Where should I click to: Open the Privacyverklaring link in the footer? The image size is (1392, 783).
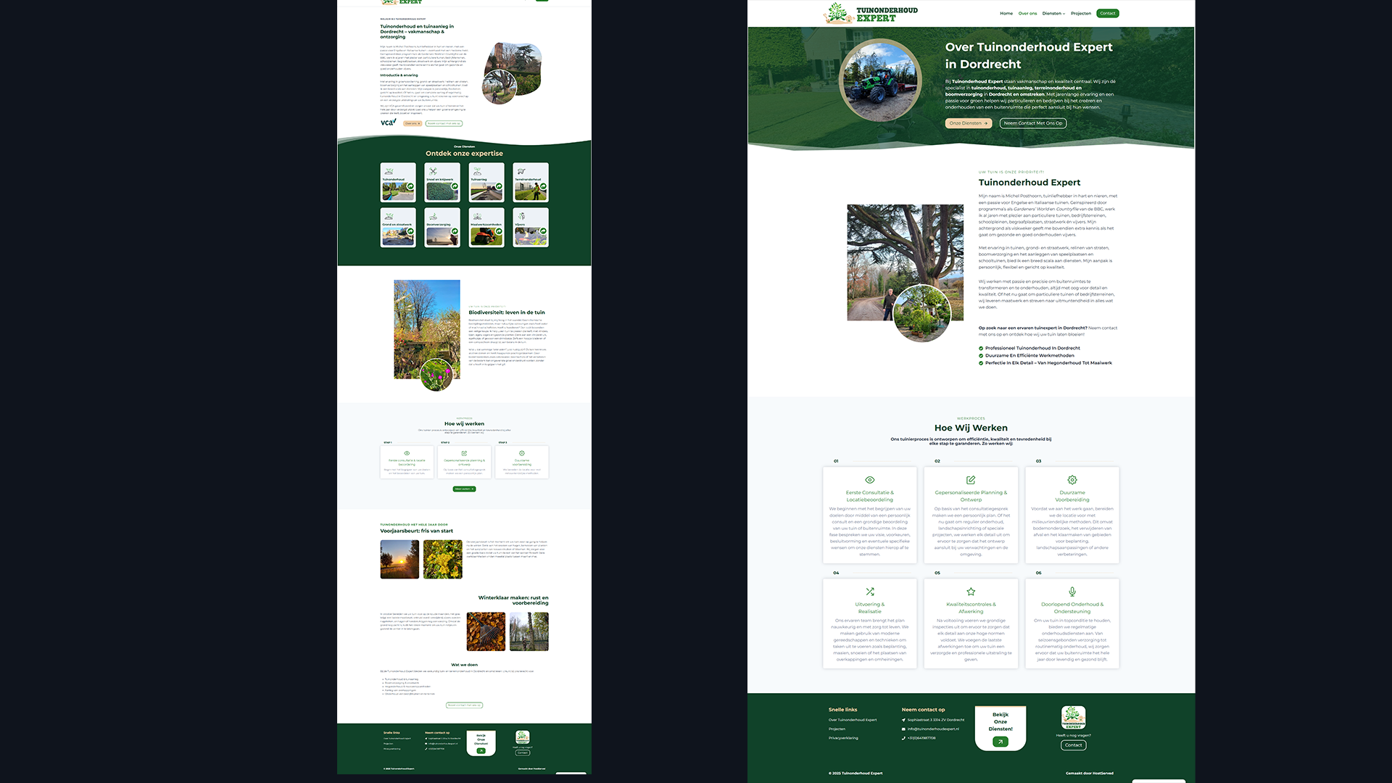(x=842, y=737)
